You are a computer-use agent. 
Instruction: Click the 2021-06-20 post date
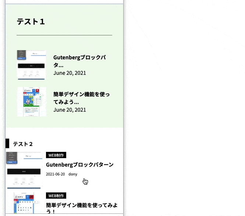click(x=55, y=174)
